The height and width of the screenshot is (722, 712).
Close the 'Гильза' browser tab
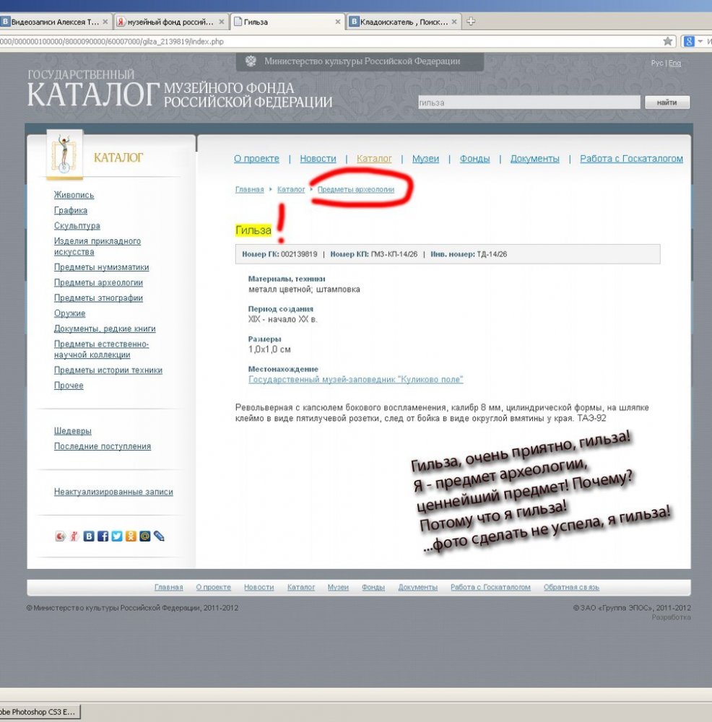pos(337,22)
